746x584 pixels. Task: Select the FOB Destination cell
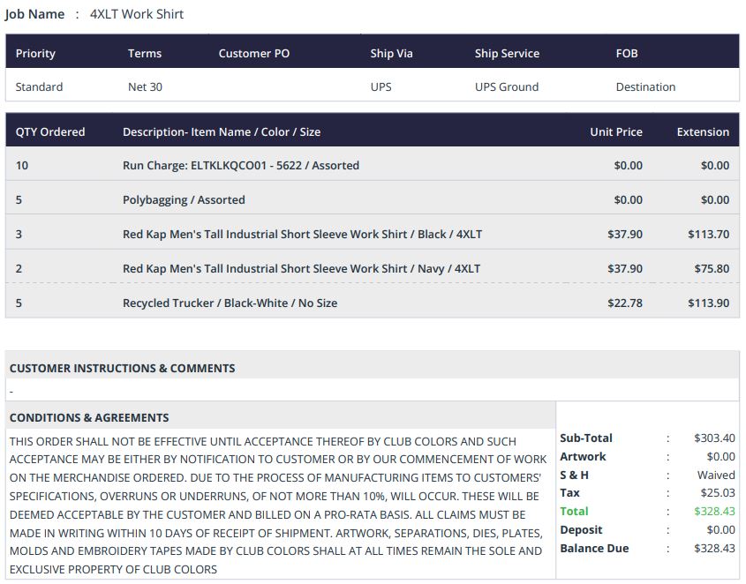pyautogui.click(x=645, y=87)
